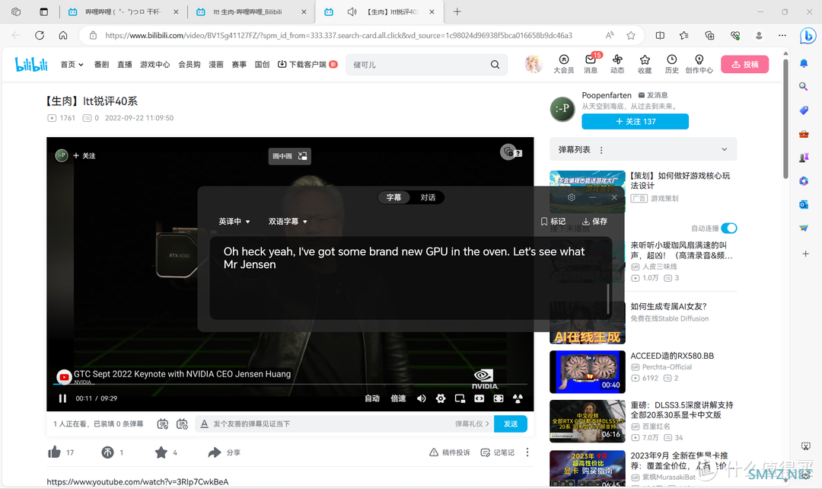Save subtitles with 保存 button
The image size is (822, 489).
tap(594, 222)
